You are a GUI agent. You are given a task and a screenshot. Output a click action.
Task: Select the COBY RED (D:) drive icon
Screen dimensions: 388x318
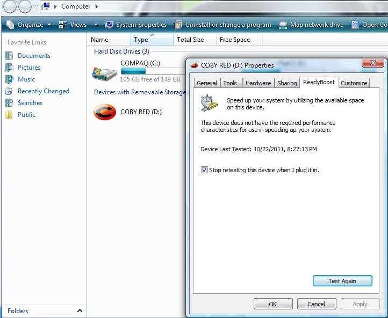coord(105,112)
